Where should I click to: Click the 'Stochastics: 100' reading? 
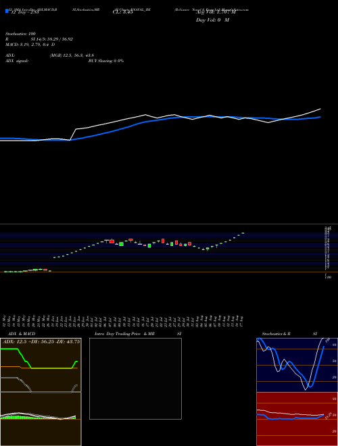(x=20, y=34)
